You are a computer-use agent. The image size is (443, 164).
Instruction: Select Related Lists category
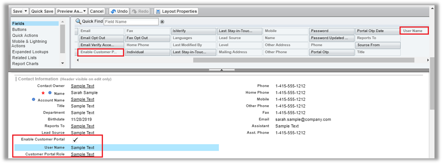coord(24,58)
